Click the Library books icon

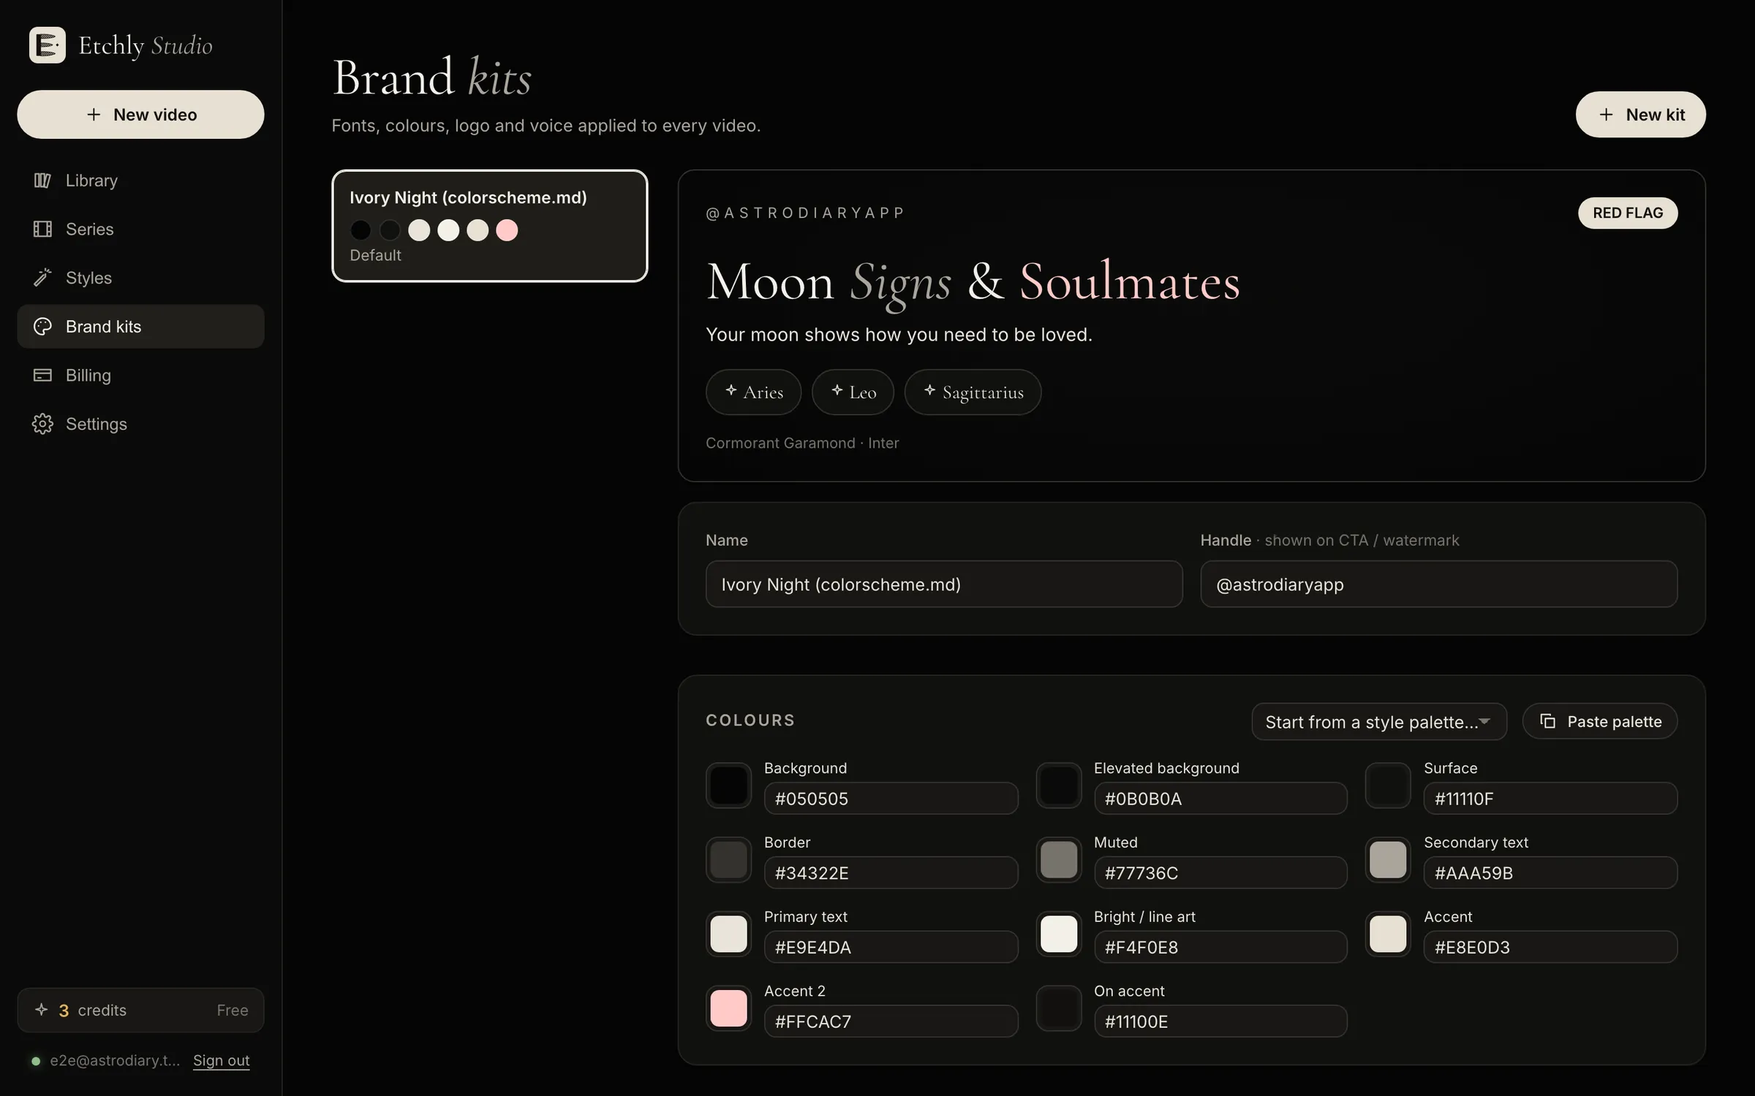pyautogui.click(x=42, y=180)
